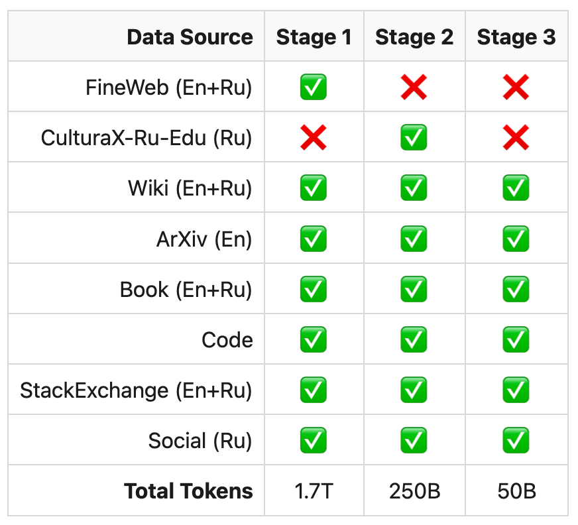
Task: Click the Book Stage 3 checkmark
Action: (x=516, y=289)
